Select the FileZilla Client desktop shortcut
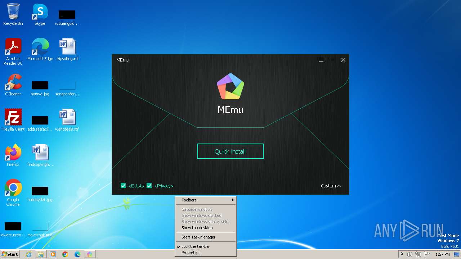This screenshot has height=259, width=461. click(x=13, y=121)
